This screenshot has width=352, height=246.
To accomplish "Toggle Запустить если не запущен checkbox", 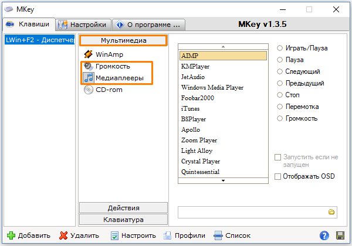I will (x=277, y=157).
